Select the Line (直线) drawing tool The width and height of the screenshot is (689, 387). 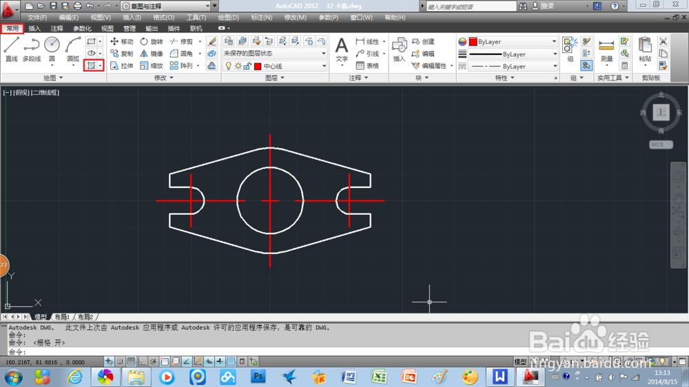[12, 49]
